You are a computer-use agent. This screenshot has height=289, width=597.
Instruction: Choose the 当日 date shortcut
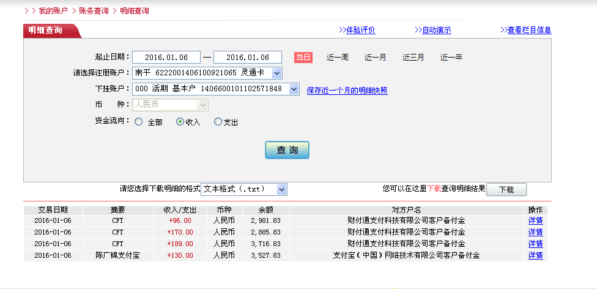(x=303, y=58)
